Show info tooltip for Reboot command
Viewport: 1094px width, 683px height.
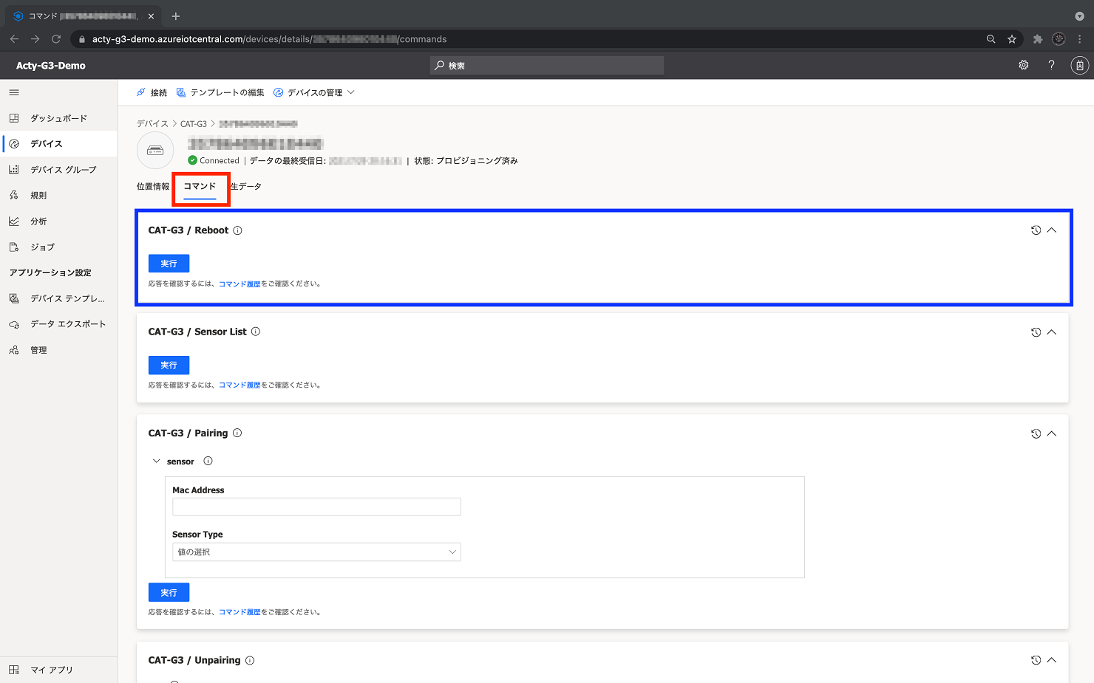(237, 230)
